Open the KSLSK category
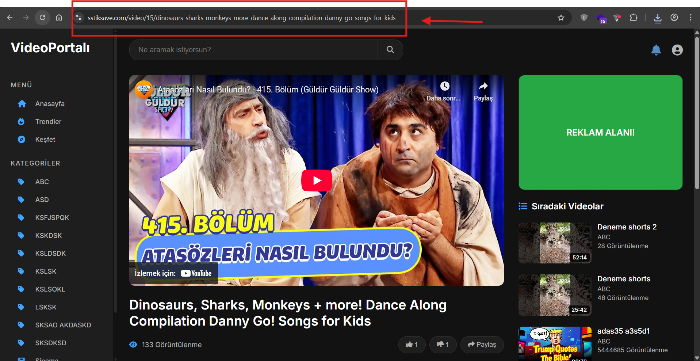The image size is (700, 361). [x=46, y=271]
